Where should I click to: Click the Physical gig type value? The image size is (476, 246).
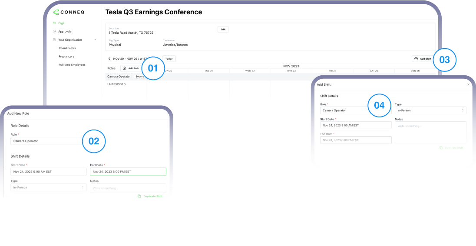click(115, 45)
